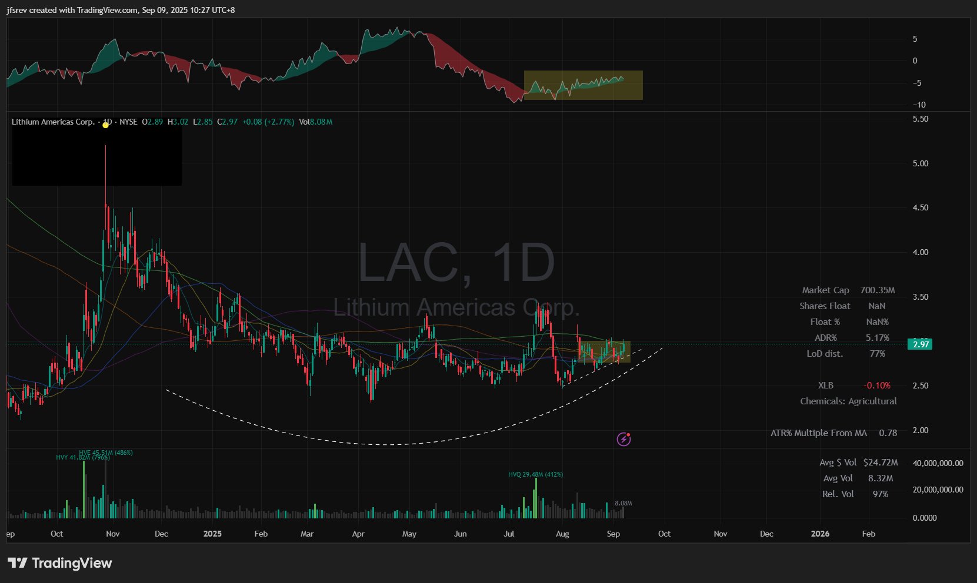This screenshot has height=583, width=977.
Task: Click the "May" time axis label
Action: click(409, 534)
